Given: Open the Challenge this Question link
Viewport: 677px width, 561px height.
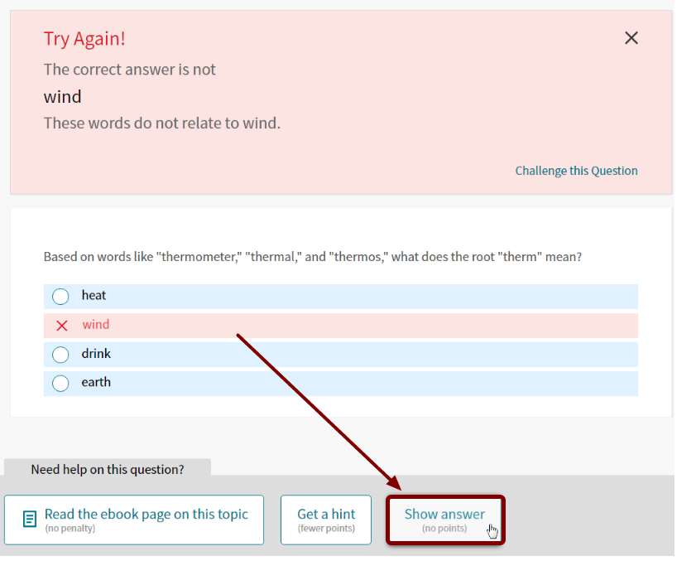Looking at the screenshot, I should click(576, 171).
